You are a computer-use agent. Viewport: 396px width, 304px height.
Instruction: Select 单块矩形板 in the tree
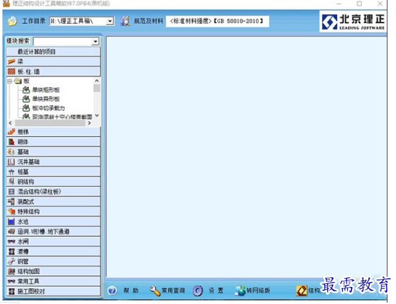point(46,90)
